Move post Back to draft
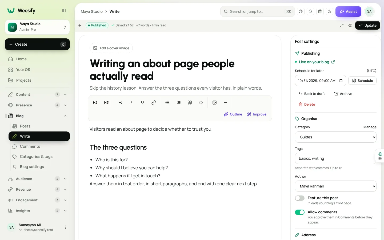This screenshot has height=240, width=384. (x=312, y=94)
